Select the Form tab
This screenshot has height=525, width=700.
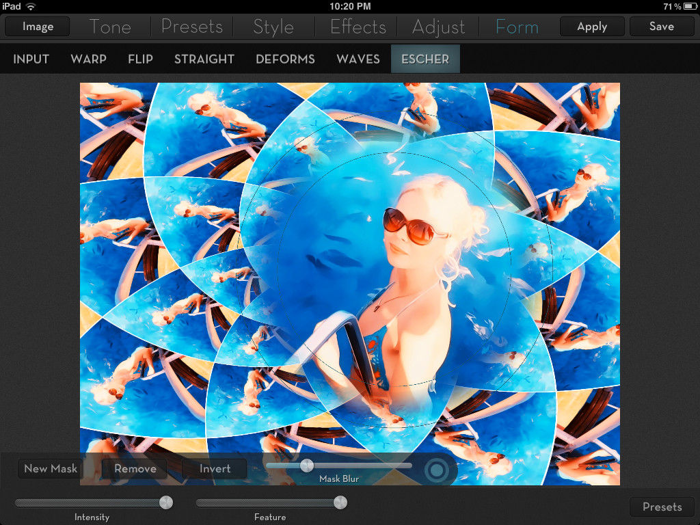(517, 27)
